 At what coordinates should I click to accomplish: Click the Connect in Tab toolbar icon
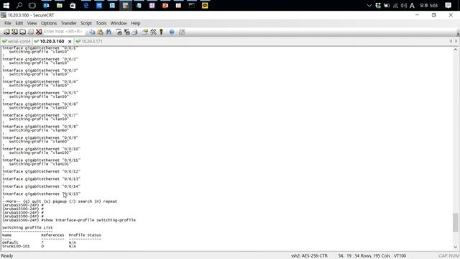point(22,32)
